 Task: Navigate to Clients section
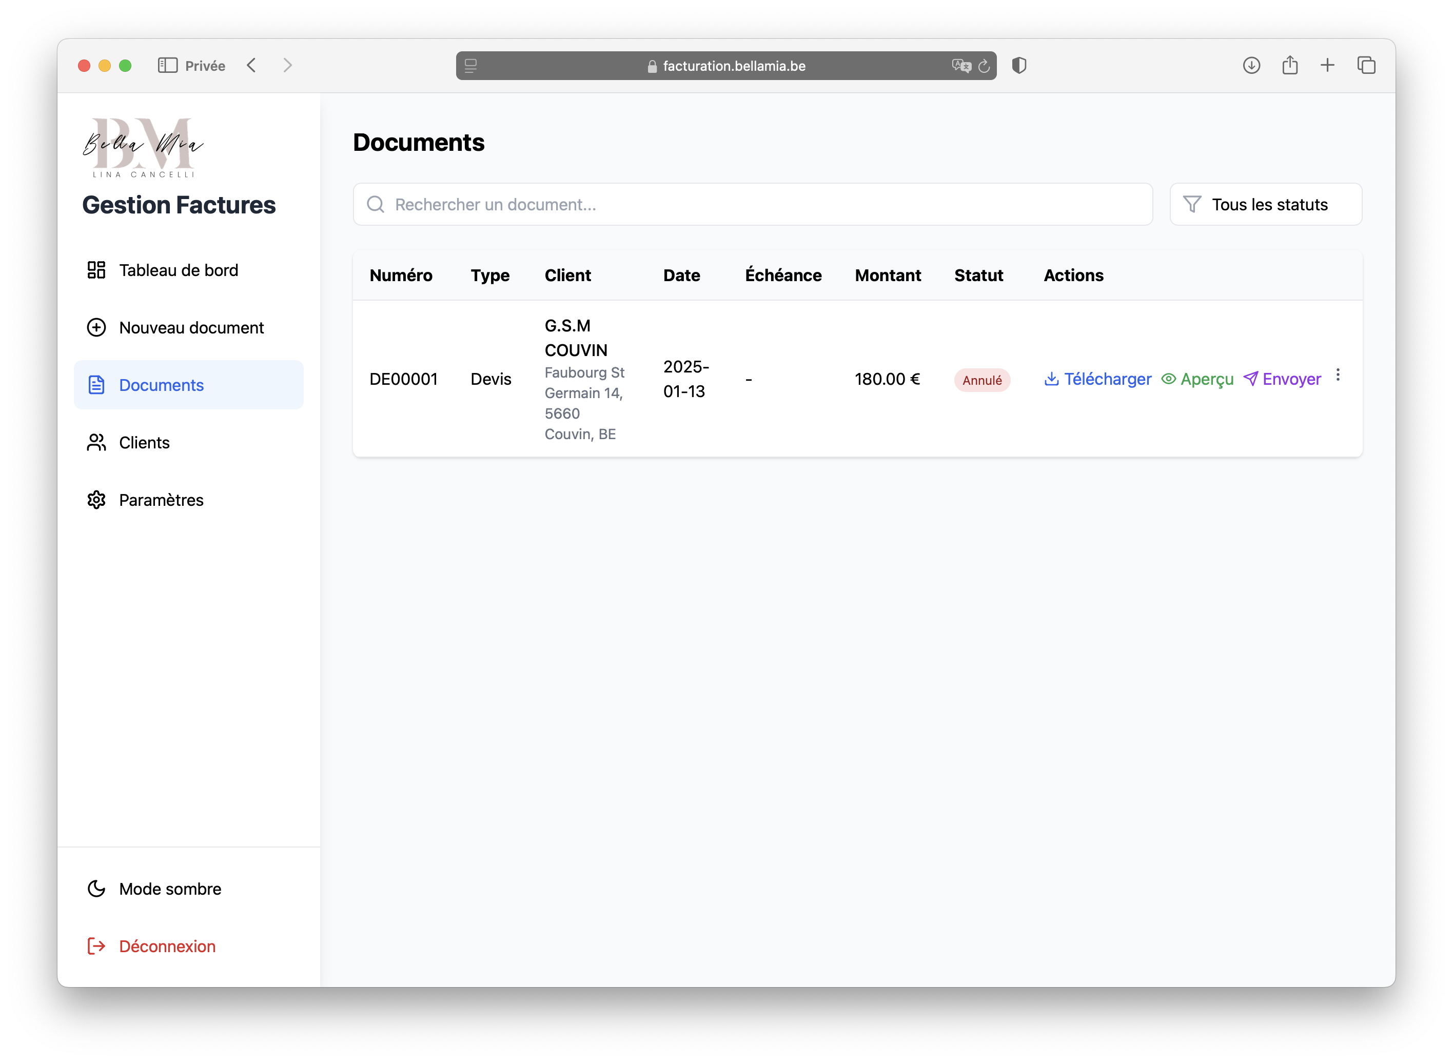point(144,443)
